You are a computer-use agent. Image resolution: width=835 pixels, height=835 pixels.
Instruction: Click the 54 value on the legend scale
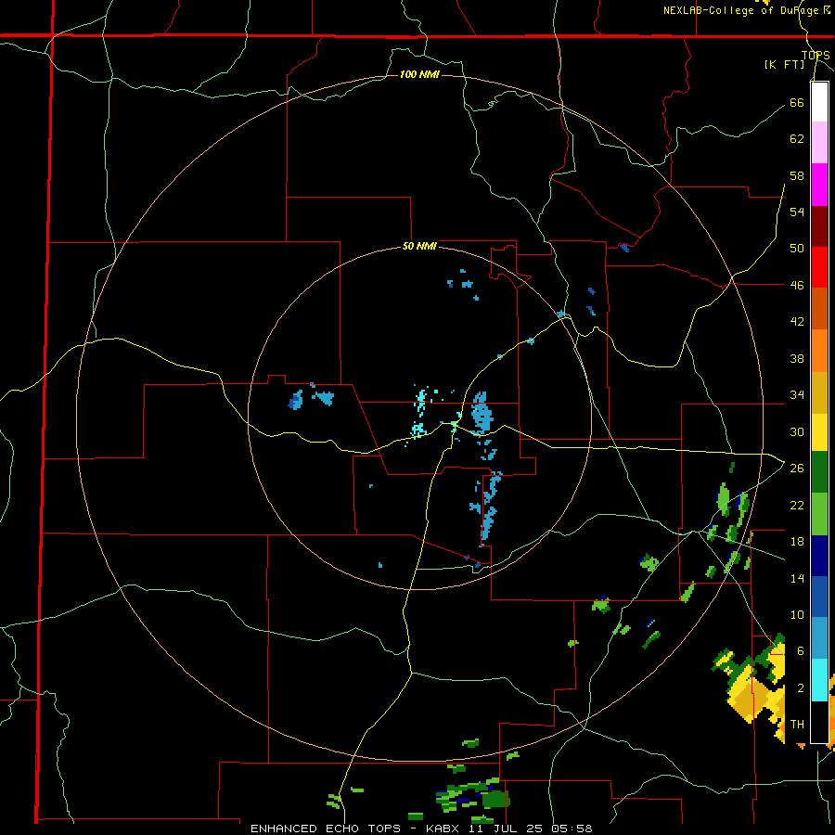(x=797, y=212)
